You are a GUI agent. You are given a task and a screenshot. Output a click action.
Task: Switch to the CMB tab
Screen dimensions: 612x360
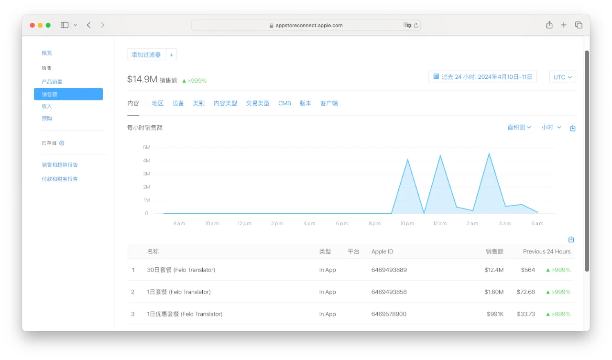[284, 103]
